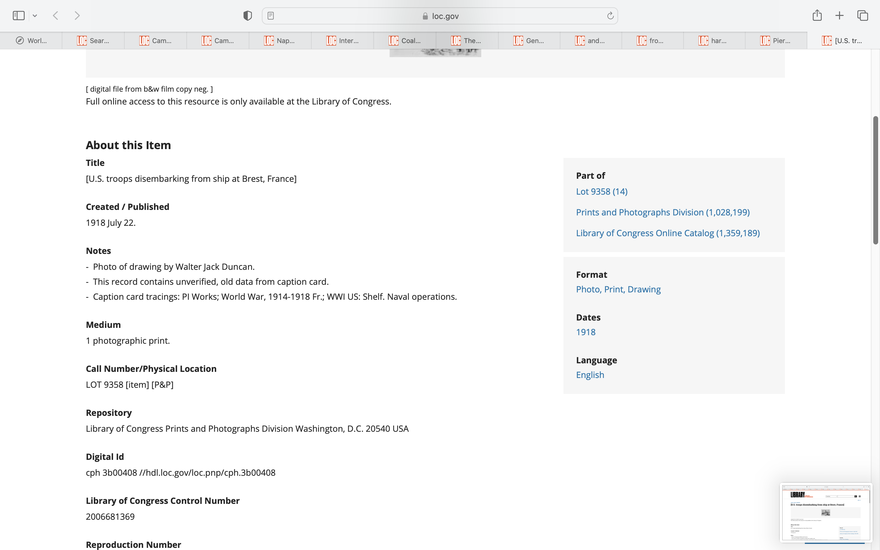This screenshot has width=880, height=550.
Task: Switch to the 'Coal...' tab
Action: pyautogui.click(x=405, y=41)
